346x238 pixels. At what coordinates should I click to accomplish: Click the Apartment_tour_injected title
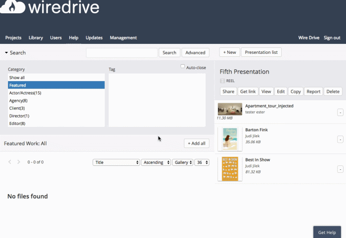click(x=269, y=106)
